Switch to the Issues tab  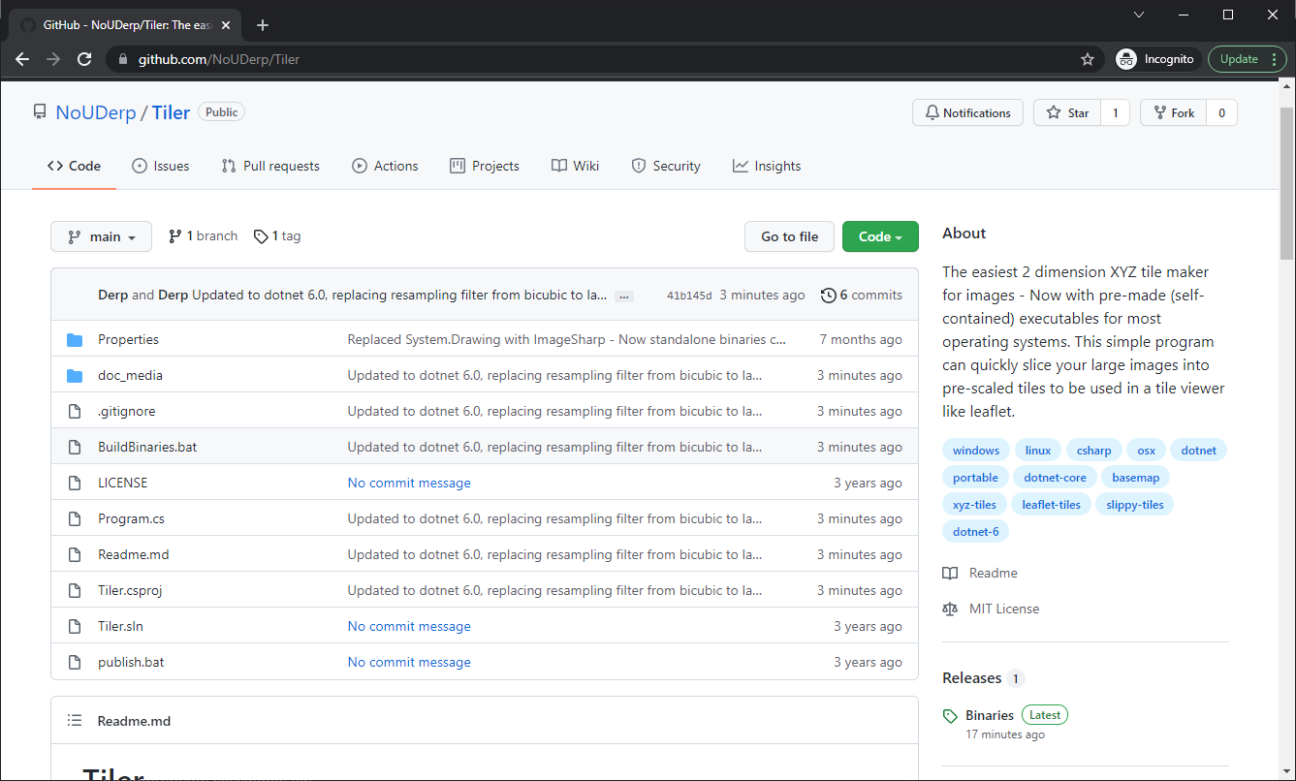pos(161,166)
